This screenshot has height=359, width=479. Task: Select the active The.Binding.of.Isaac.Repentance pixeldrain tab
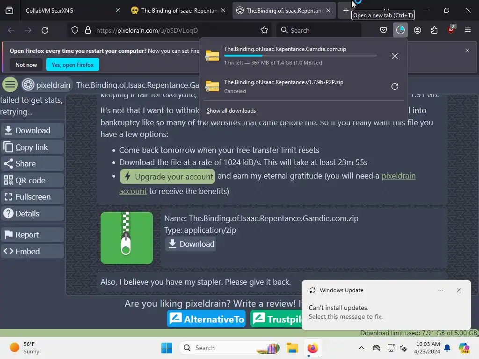click(x=284, y=10)
